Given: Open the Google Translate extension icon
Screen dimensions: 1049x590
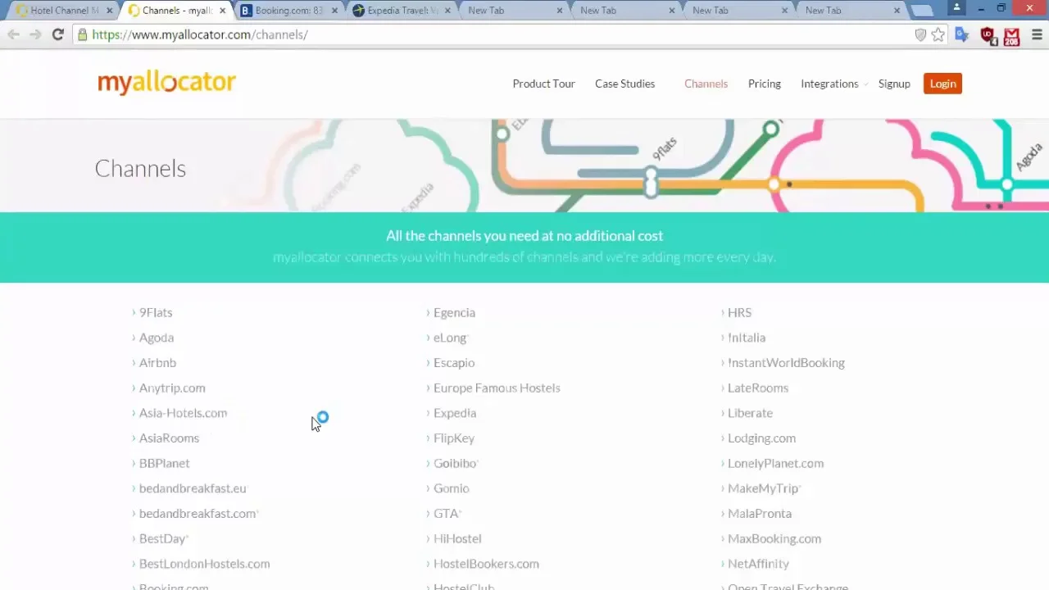Looking at the screenshot, I should tap(962, 35).
